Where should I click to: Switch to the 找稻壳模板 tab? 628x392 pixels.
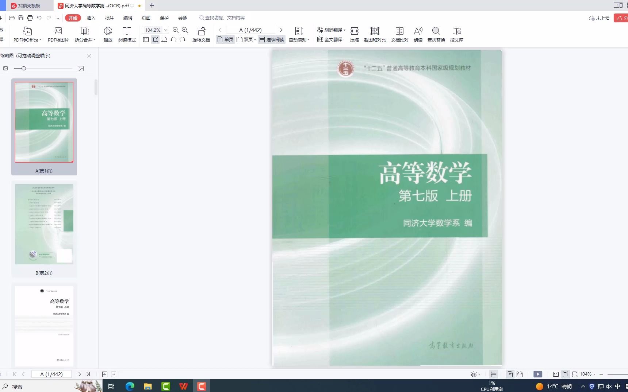click(29, 5)
